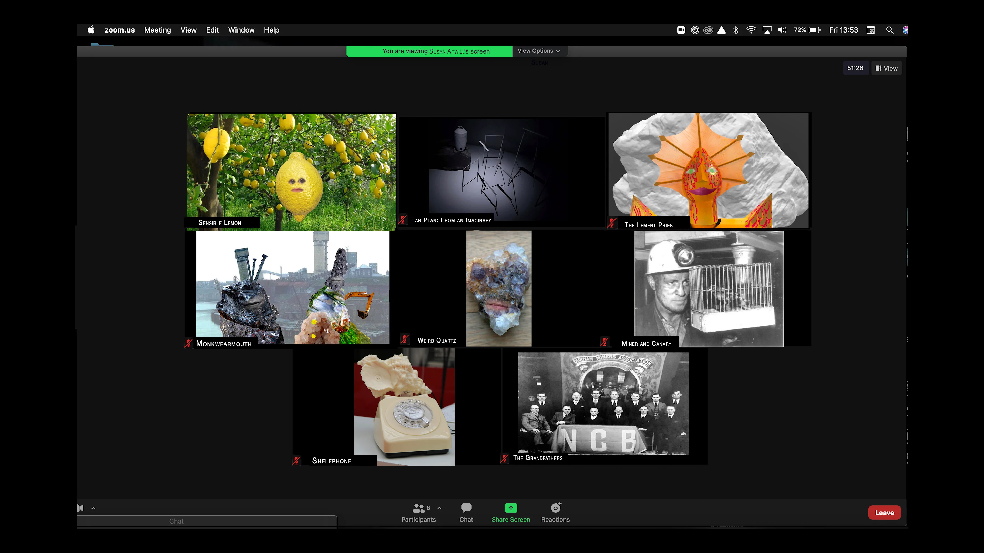Viewport: 984px width, 553px height.
Task: Click the green Share Screen icon
Action: [511, 508]
